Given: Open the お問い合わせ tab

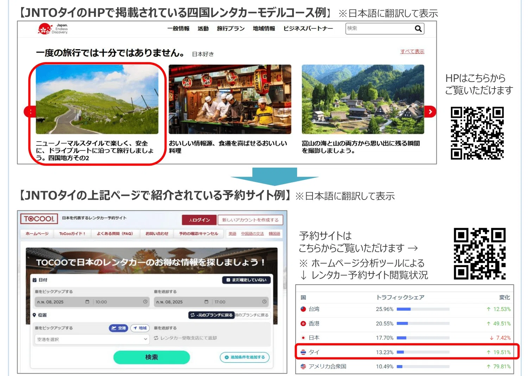Looking at the screenshot, I should click(157, 234).
